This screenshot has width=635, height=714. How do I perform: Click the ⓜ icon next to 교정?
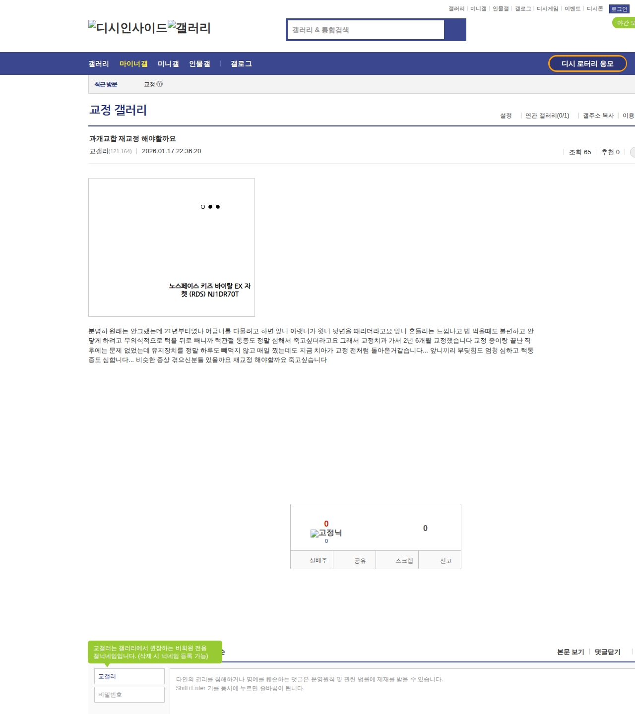(x=159, y=84)
